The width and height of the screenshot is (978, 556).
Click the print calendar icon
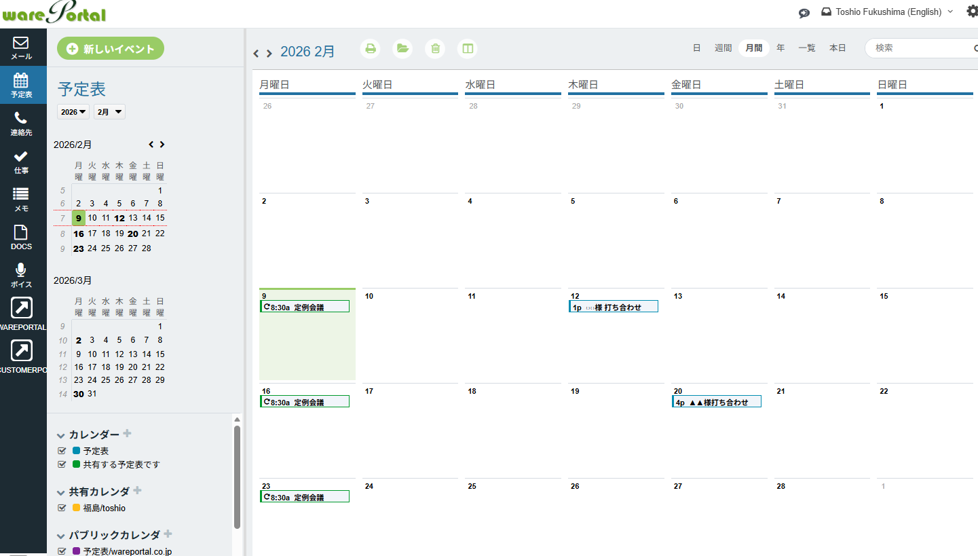[371, 48]
